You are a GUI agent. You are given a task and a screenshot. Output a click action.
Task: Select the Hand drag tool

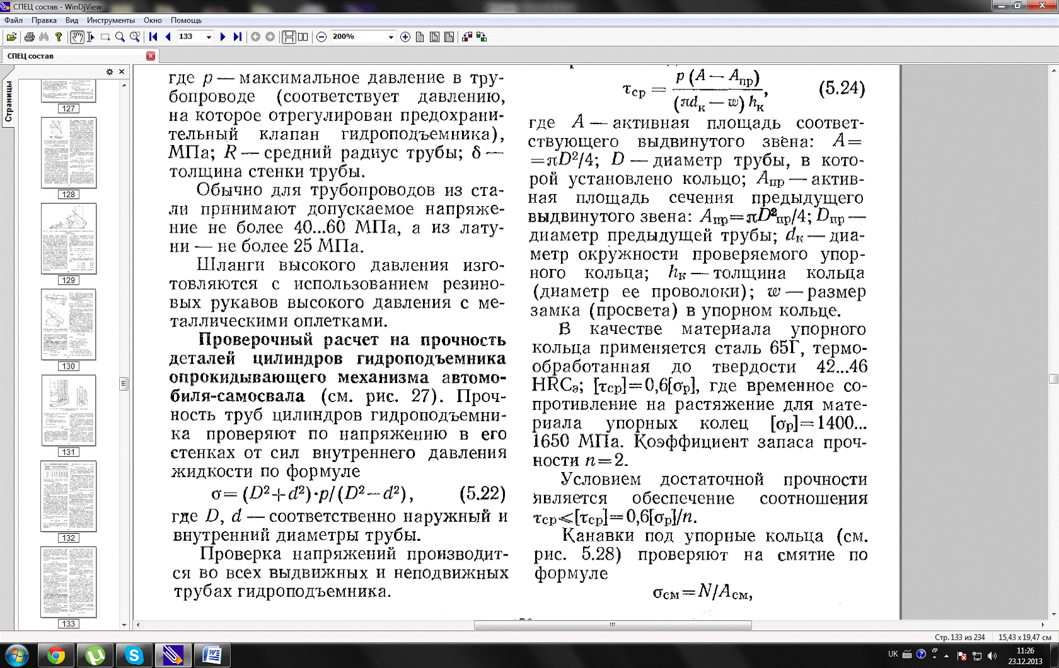click(77, 37)
